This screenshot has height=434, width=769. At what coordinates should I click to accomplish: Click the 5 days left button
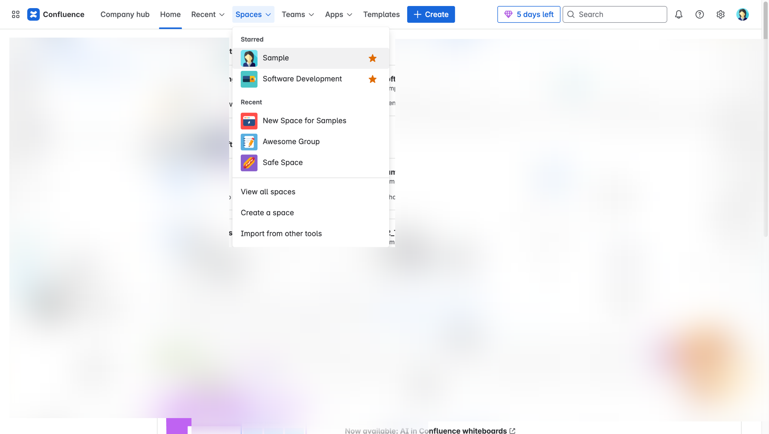(528, 14)
